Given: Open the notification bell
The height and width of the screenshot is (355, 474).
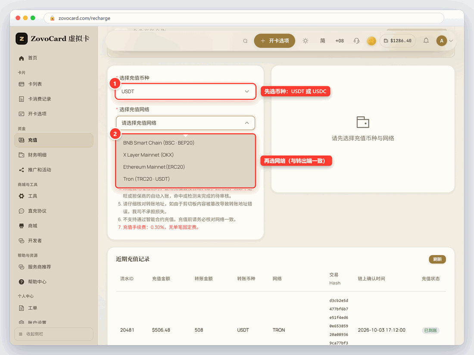Looking at the screenshot, I should 426,40.
